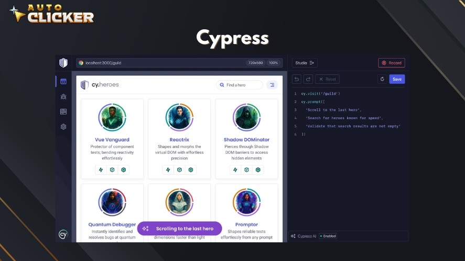Click the Shadow DOMinator avatar
Screen dimensions: 465x261
[x=247, y=117]
